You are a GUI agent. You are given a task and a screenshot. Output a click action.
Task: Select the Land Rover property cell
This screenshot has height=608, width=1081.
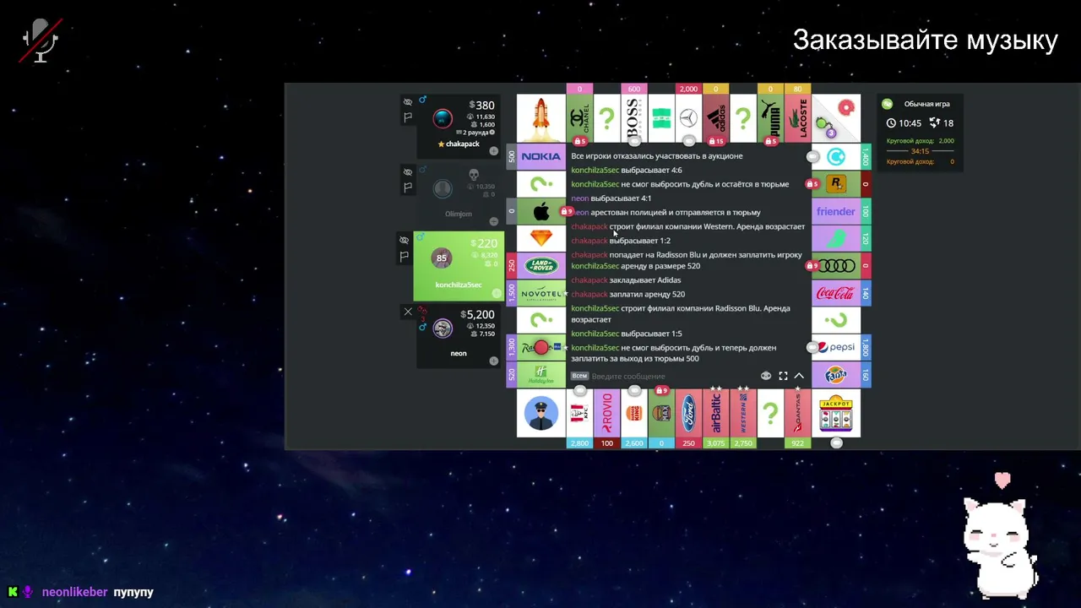(541, 265)
